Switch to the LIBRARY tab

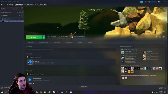point(19,5)
